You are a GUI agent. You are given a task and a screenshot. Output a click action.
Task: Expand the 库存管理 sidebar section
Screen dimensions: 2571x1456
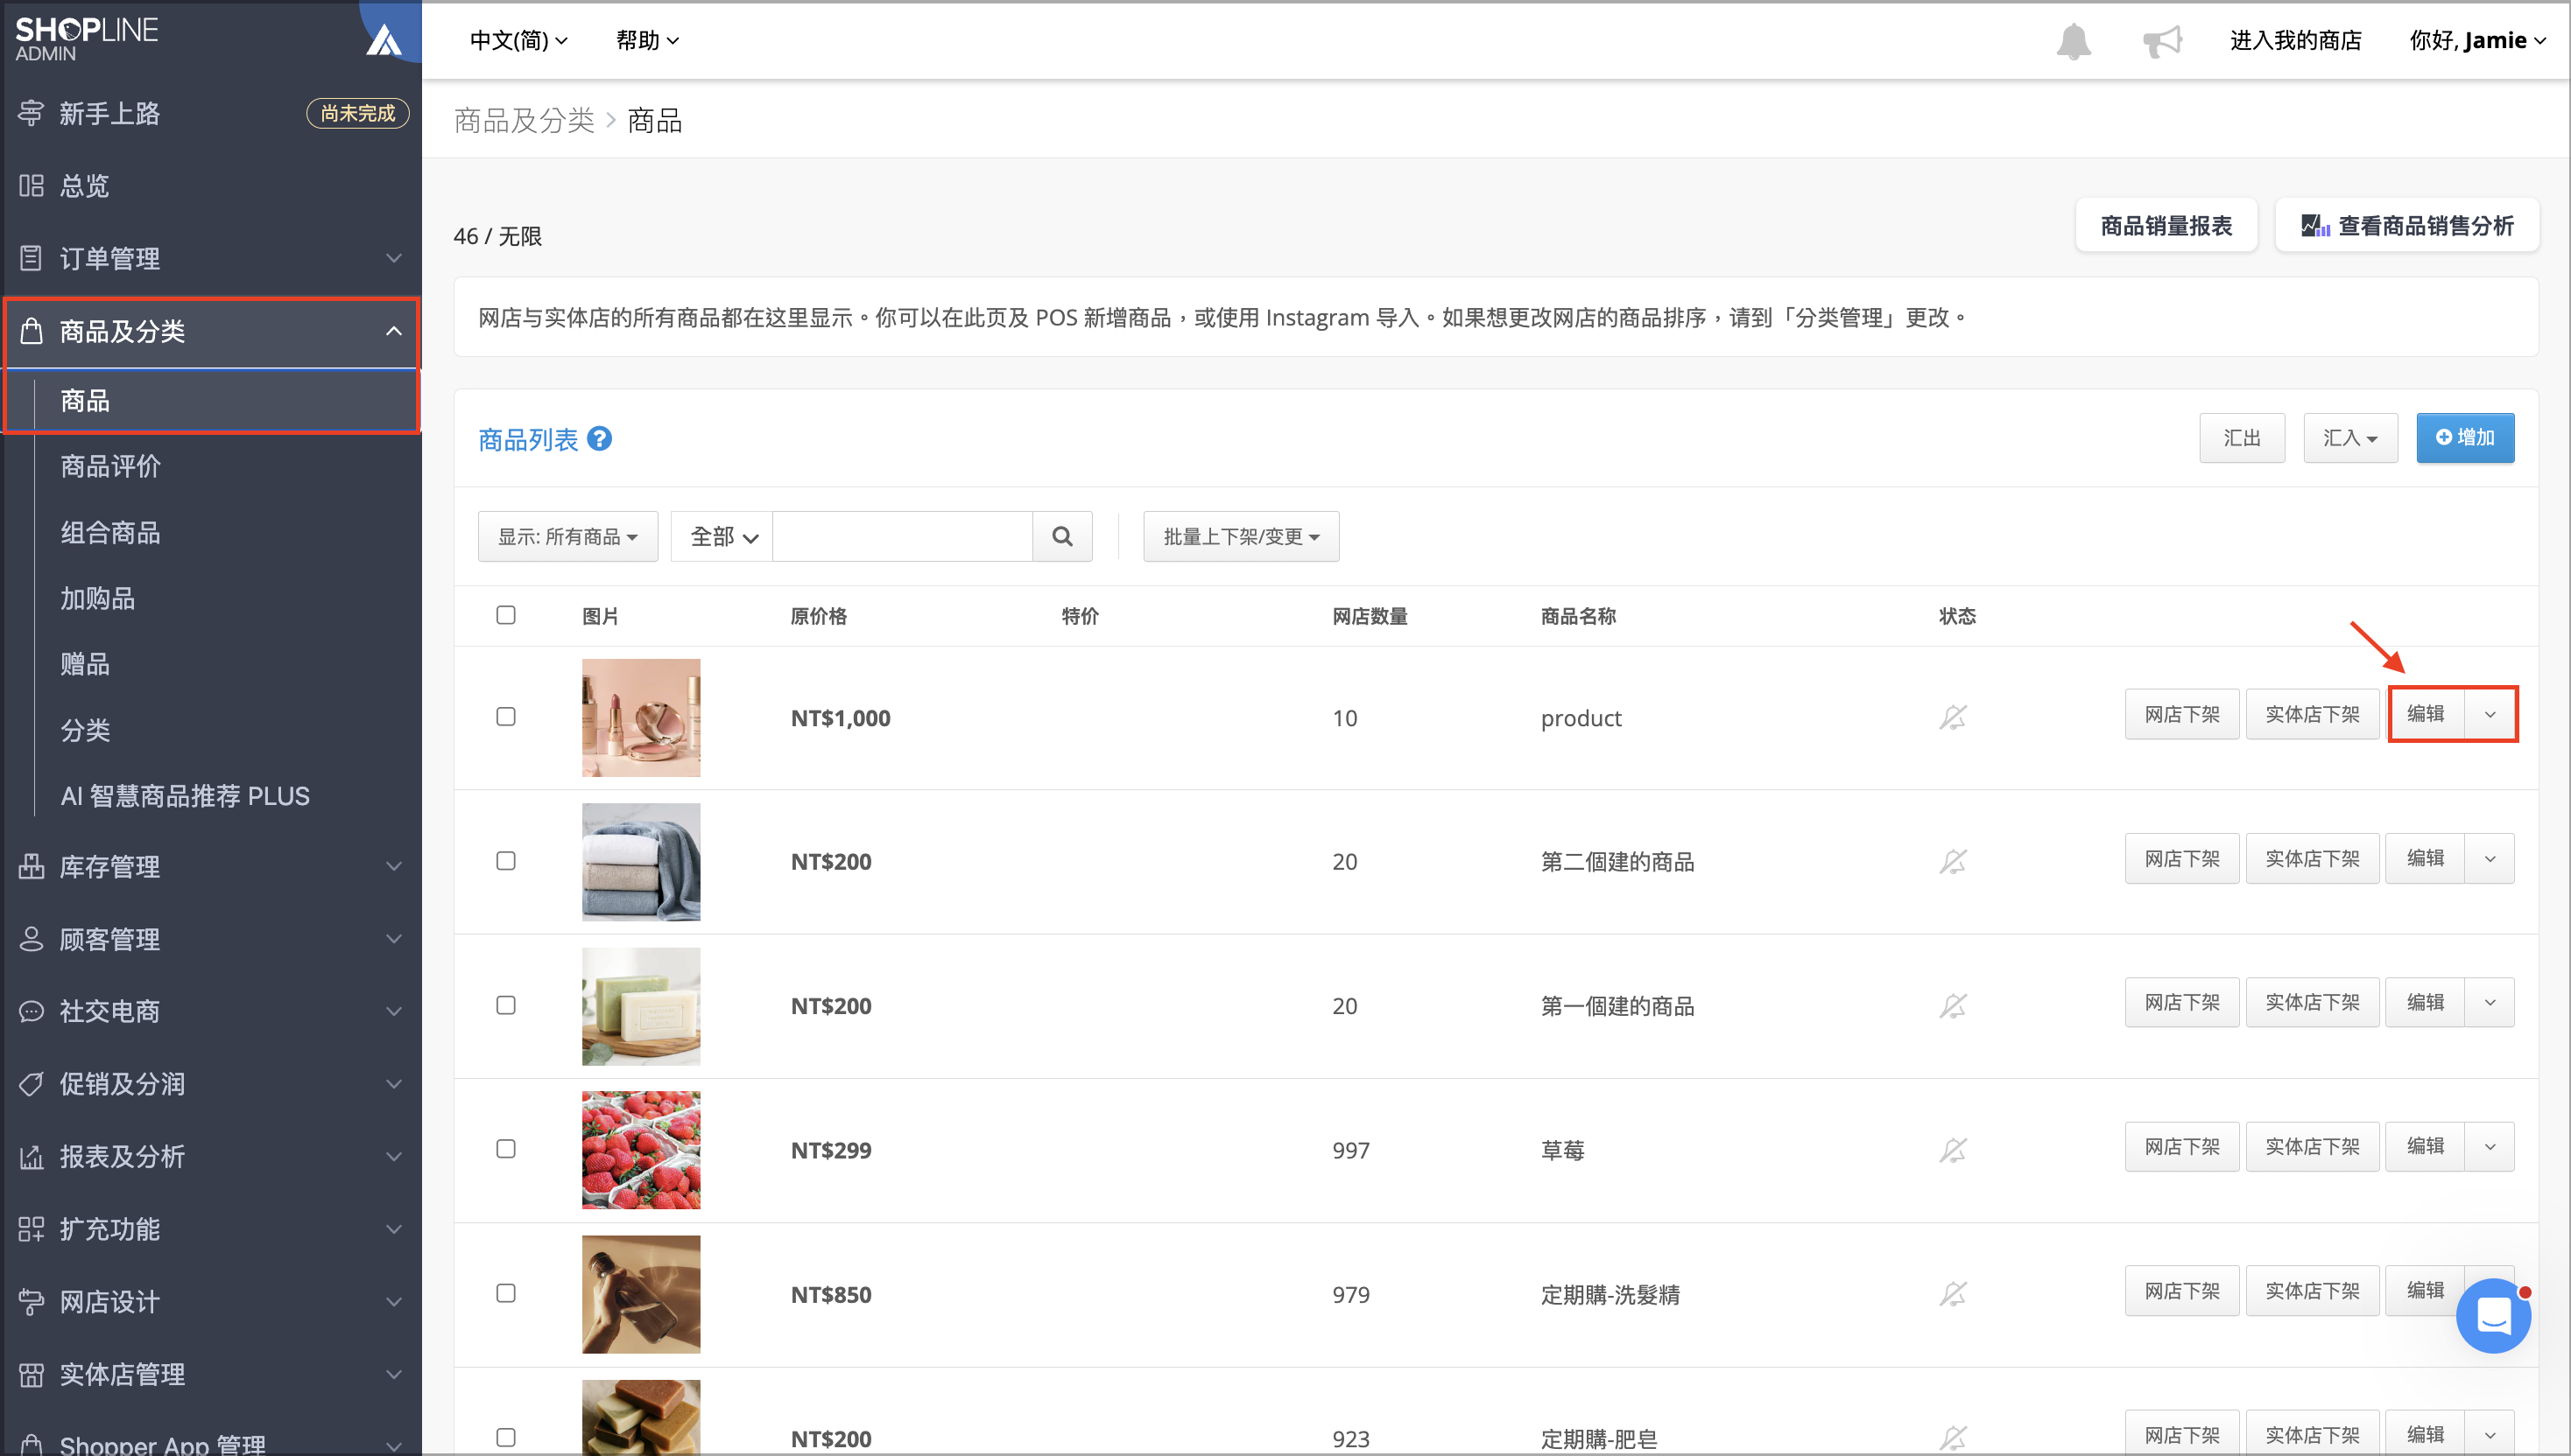(x=211, y=866)
